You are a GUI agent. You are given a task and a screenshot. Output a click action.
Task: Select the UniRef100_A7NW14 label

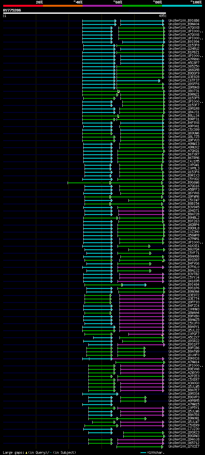pos(184,362)
